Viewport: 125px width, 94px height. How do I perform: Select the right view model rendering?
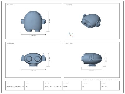pos(92,60)
